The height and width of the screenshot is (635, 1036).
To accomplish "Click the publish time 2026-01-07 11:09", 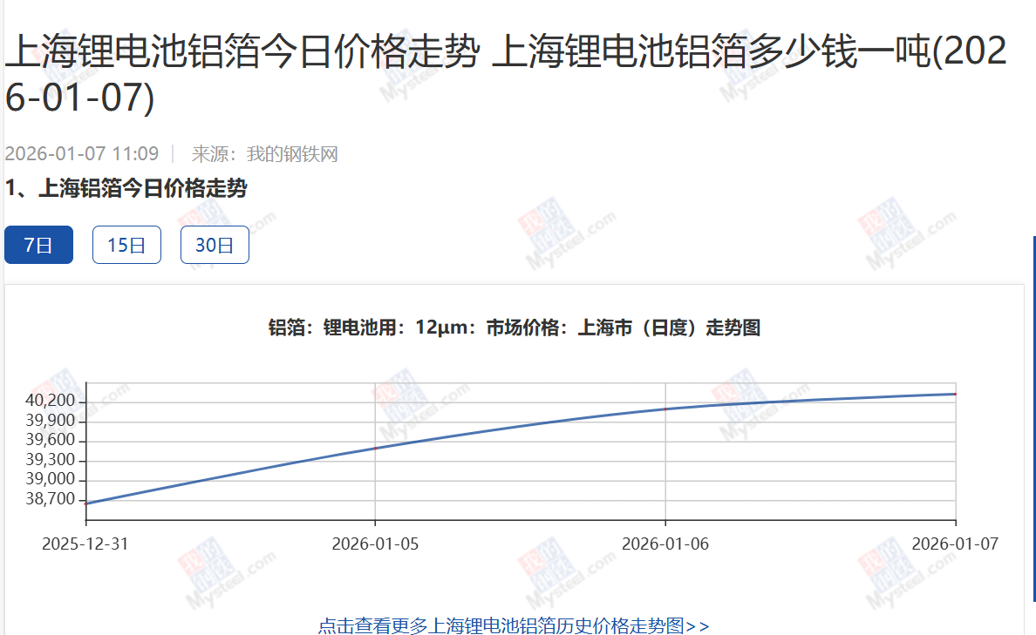I will coord(82,154).
